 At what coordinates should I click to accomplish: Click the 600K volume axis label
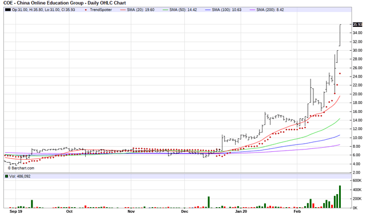(357, 180)
